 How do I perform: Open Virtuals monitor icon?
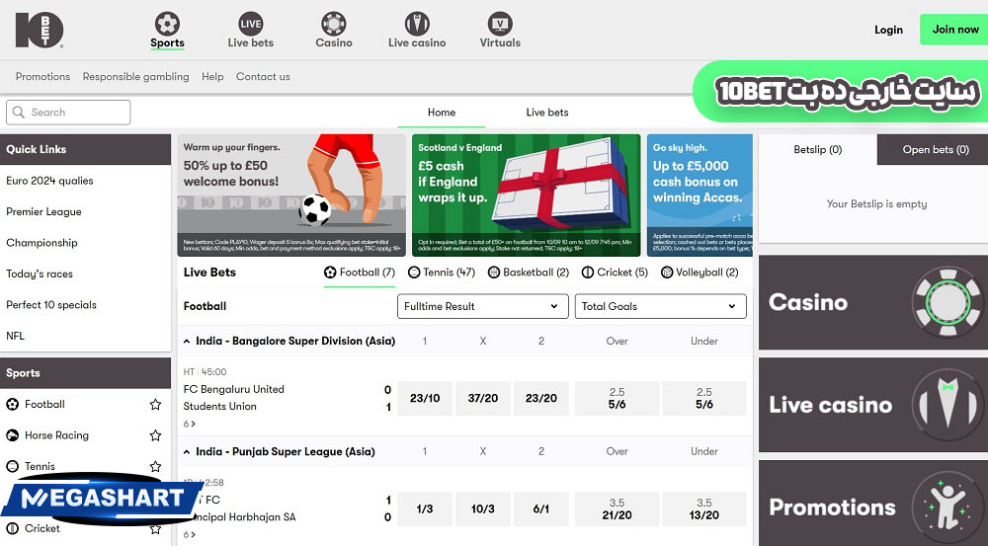click(500, 24)
